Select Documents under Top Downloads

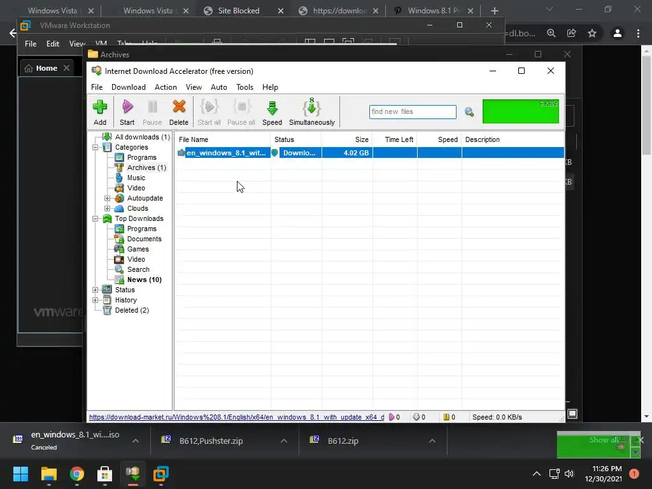(x=145, y=239)
